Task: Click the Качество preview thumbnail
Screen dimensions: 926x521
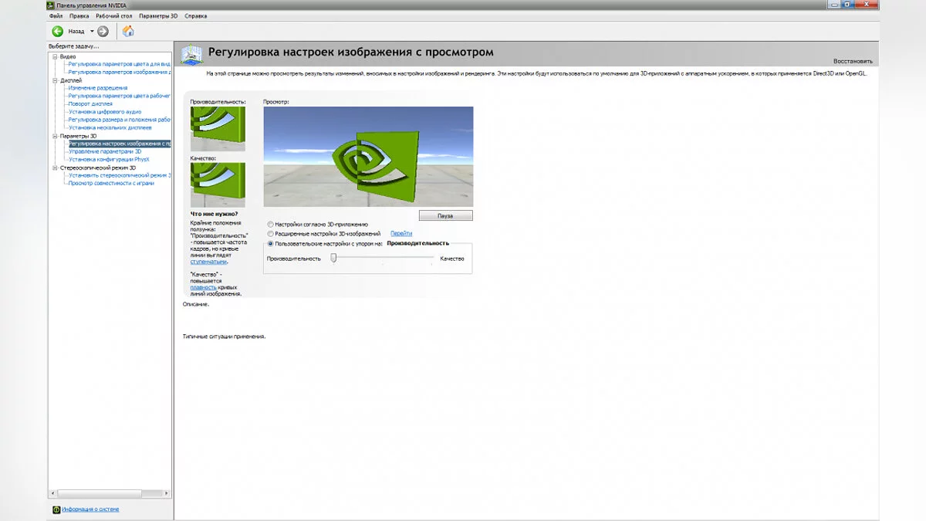Action: [x=218, y=185]
